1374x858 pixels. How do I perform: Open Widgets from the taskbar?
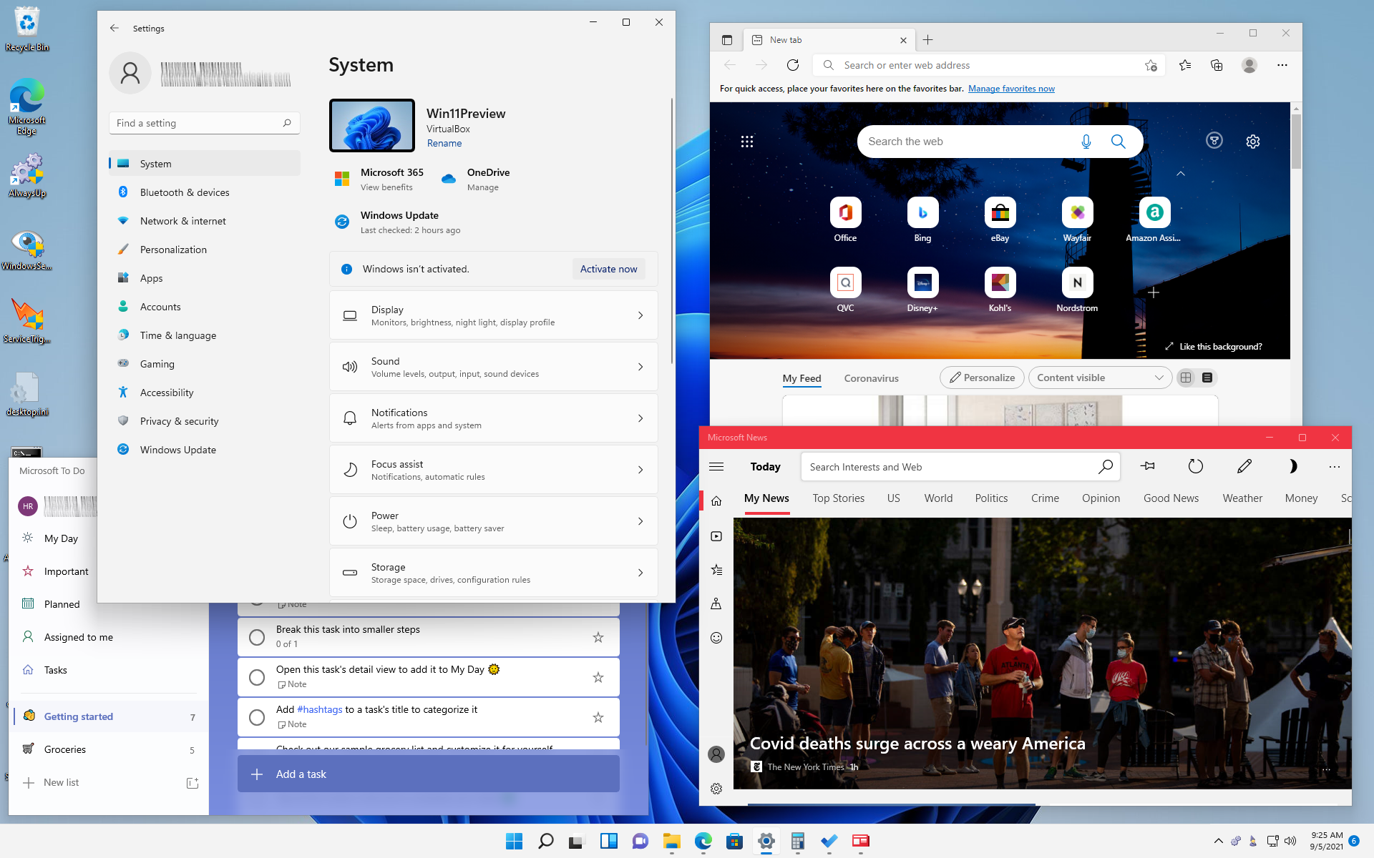(609, 841)
